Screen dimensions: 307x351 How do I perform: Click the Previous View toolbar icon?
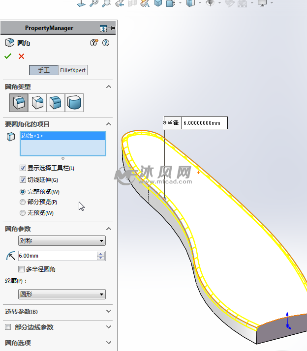tap(120, 3)
